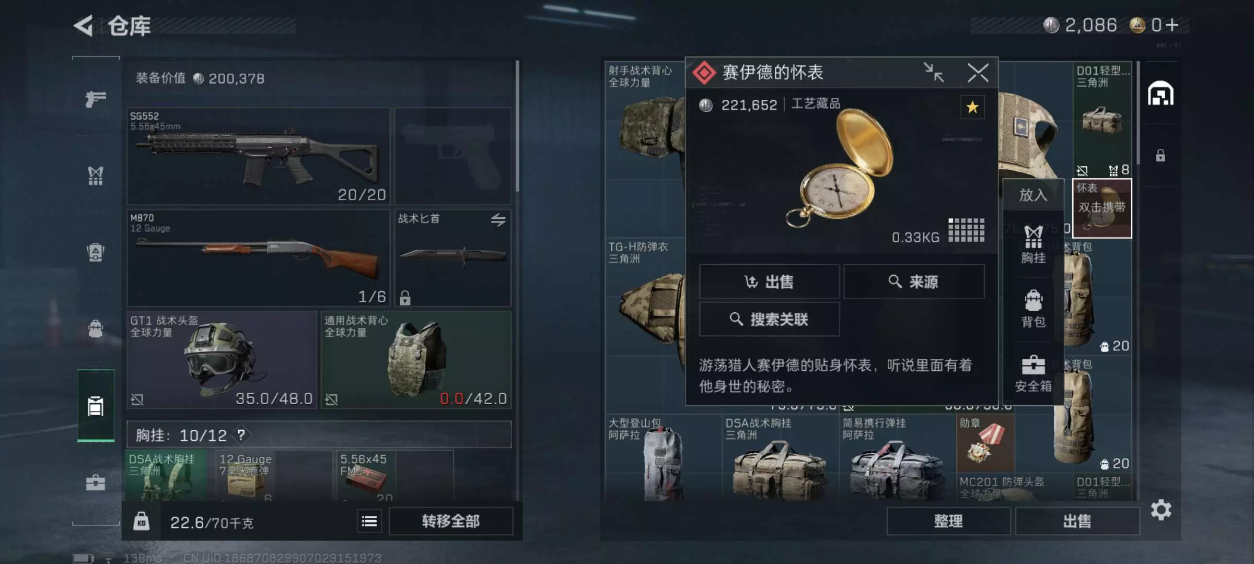Toggle the swap arrows on tactical knife slot

(x=498, y=220)
